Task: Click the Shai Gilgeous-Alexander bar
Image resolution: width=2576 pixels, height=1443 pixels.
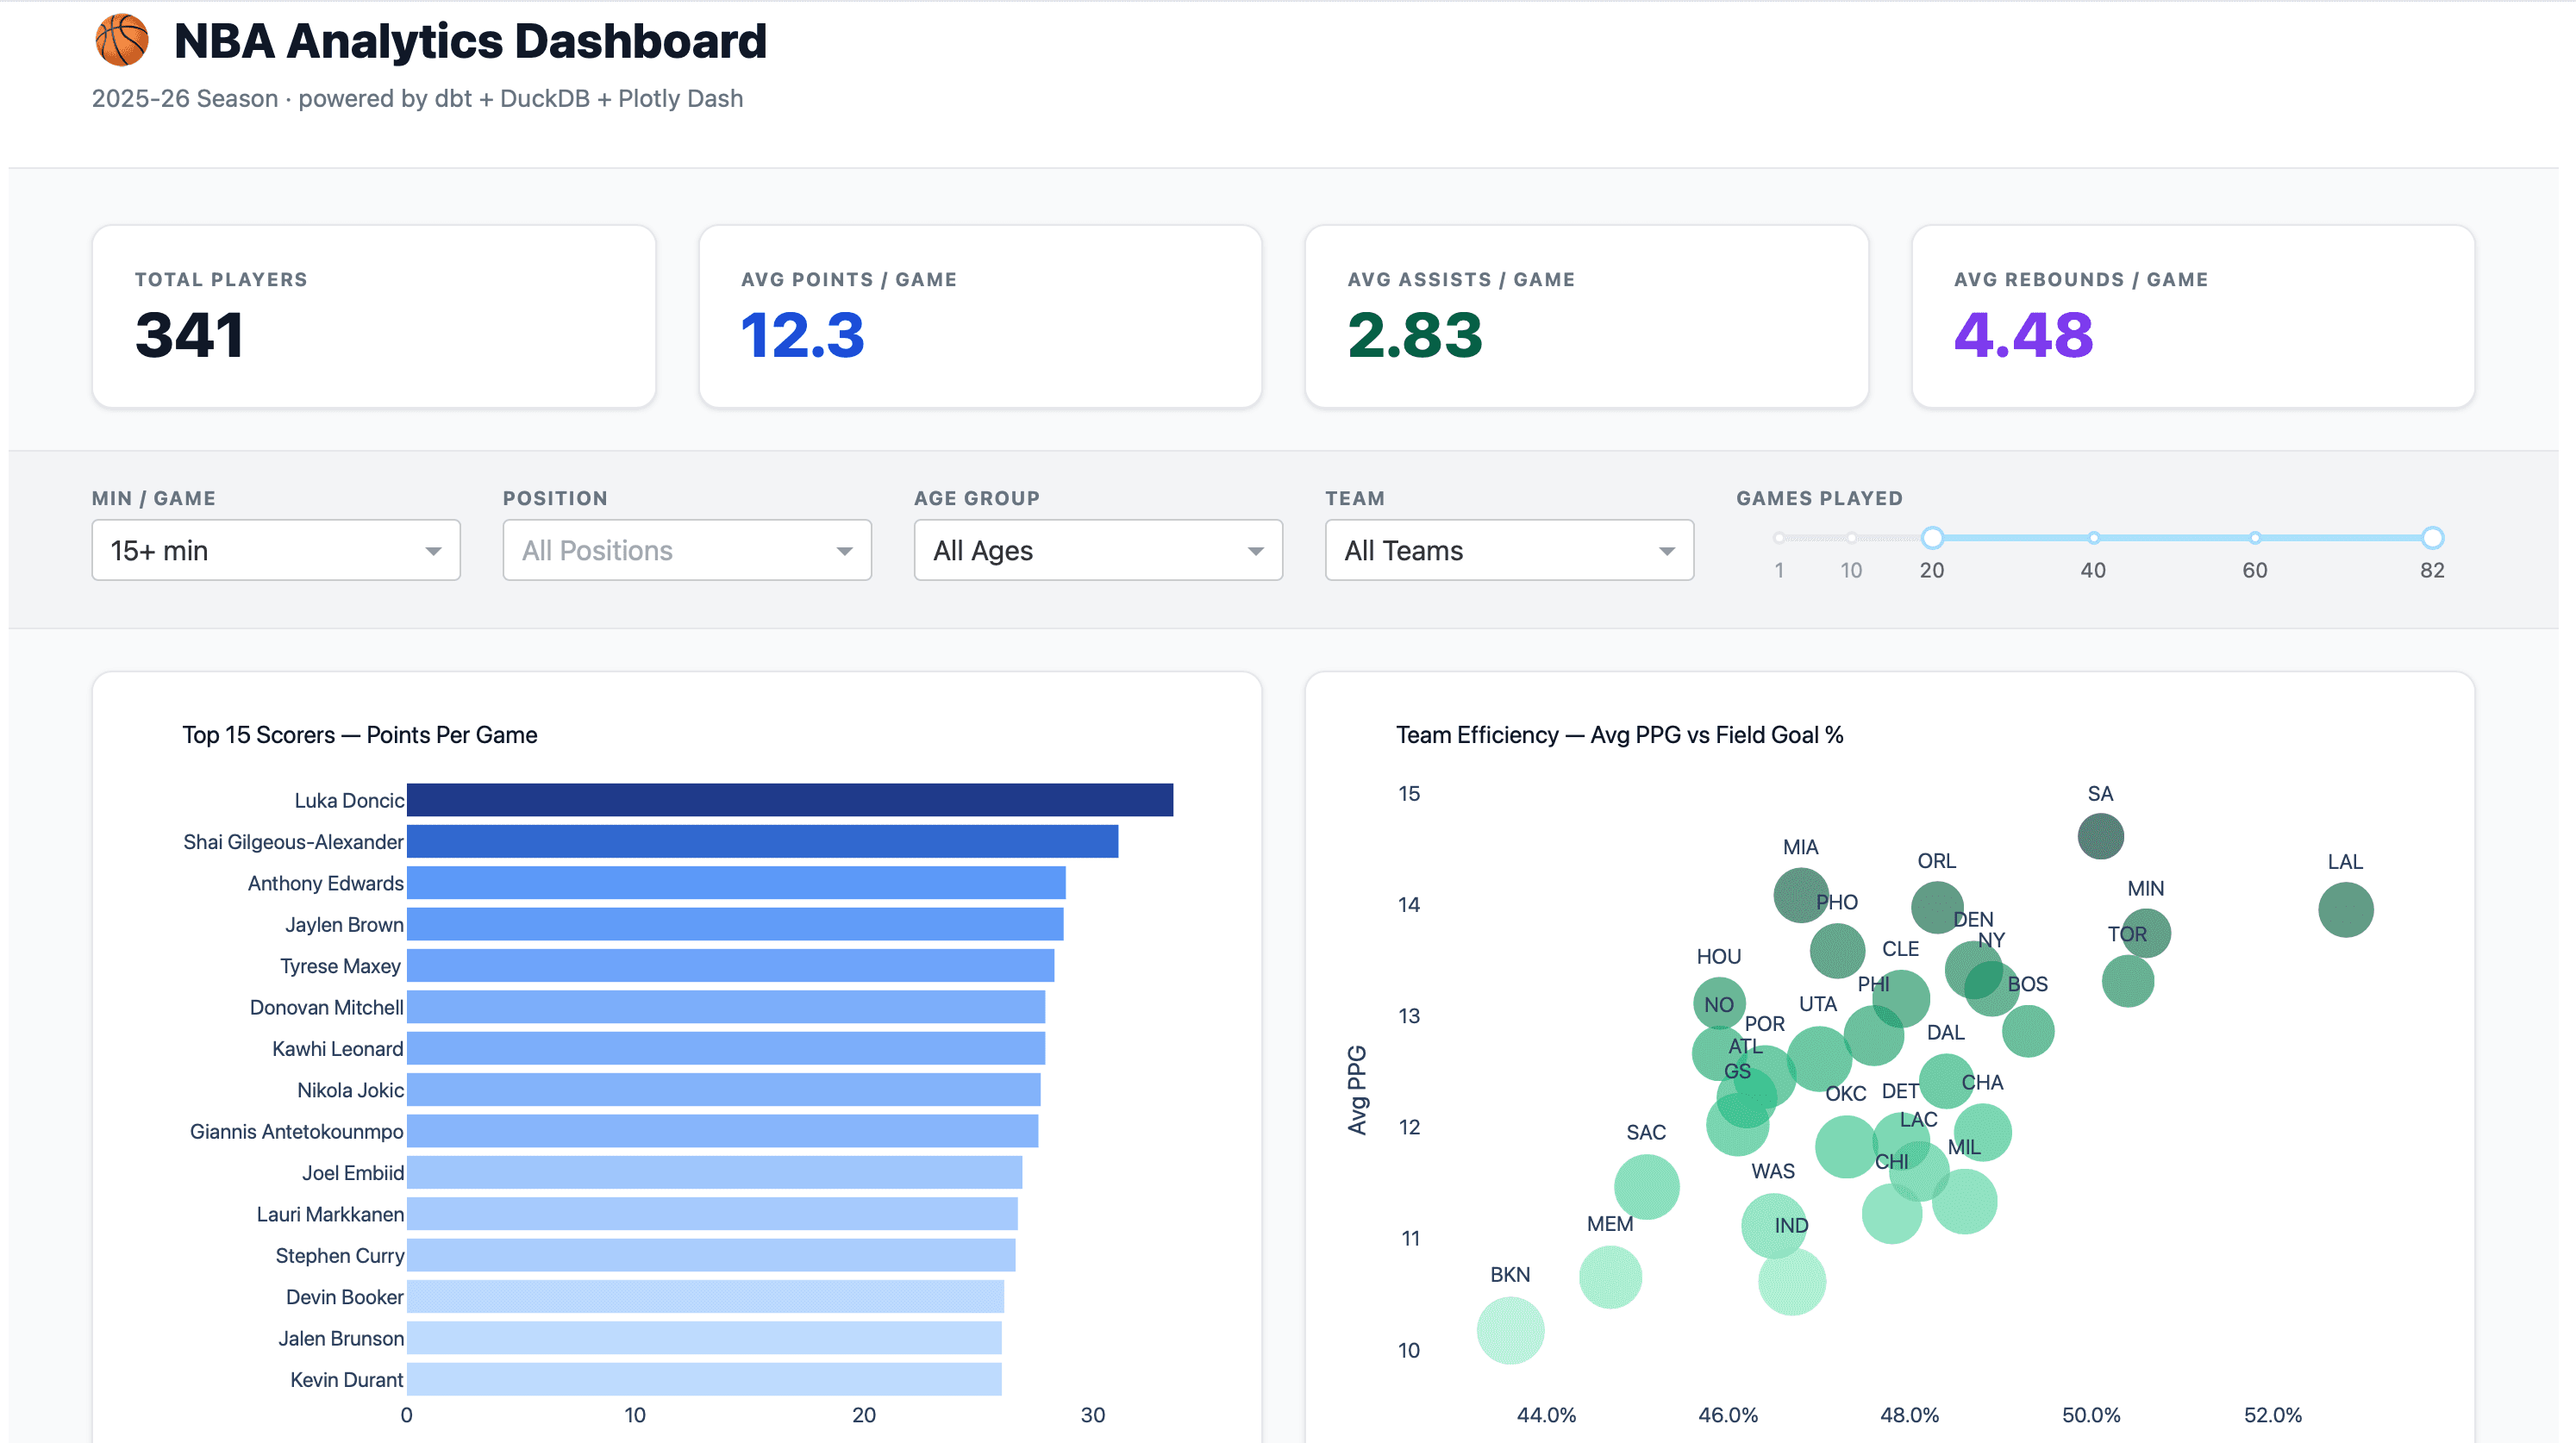Action: tap(762, 841)
